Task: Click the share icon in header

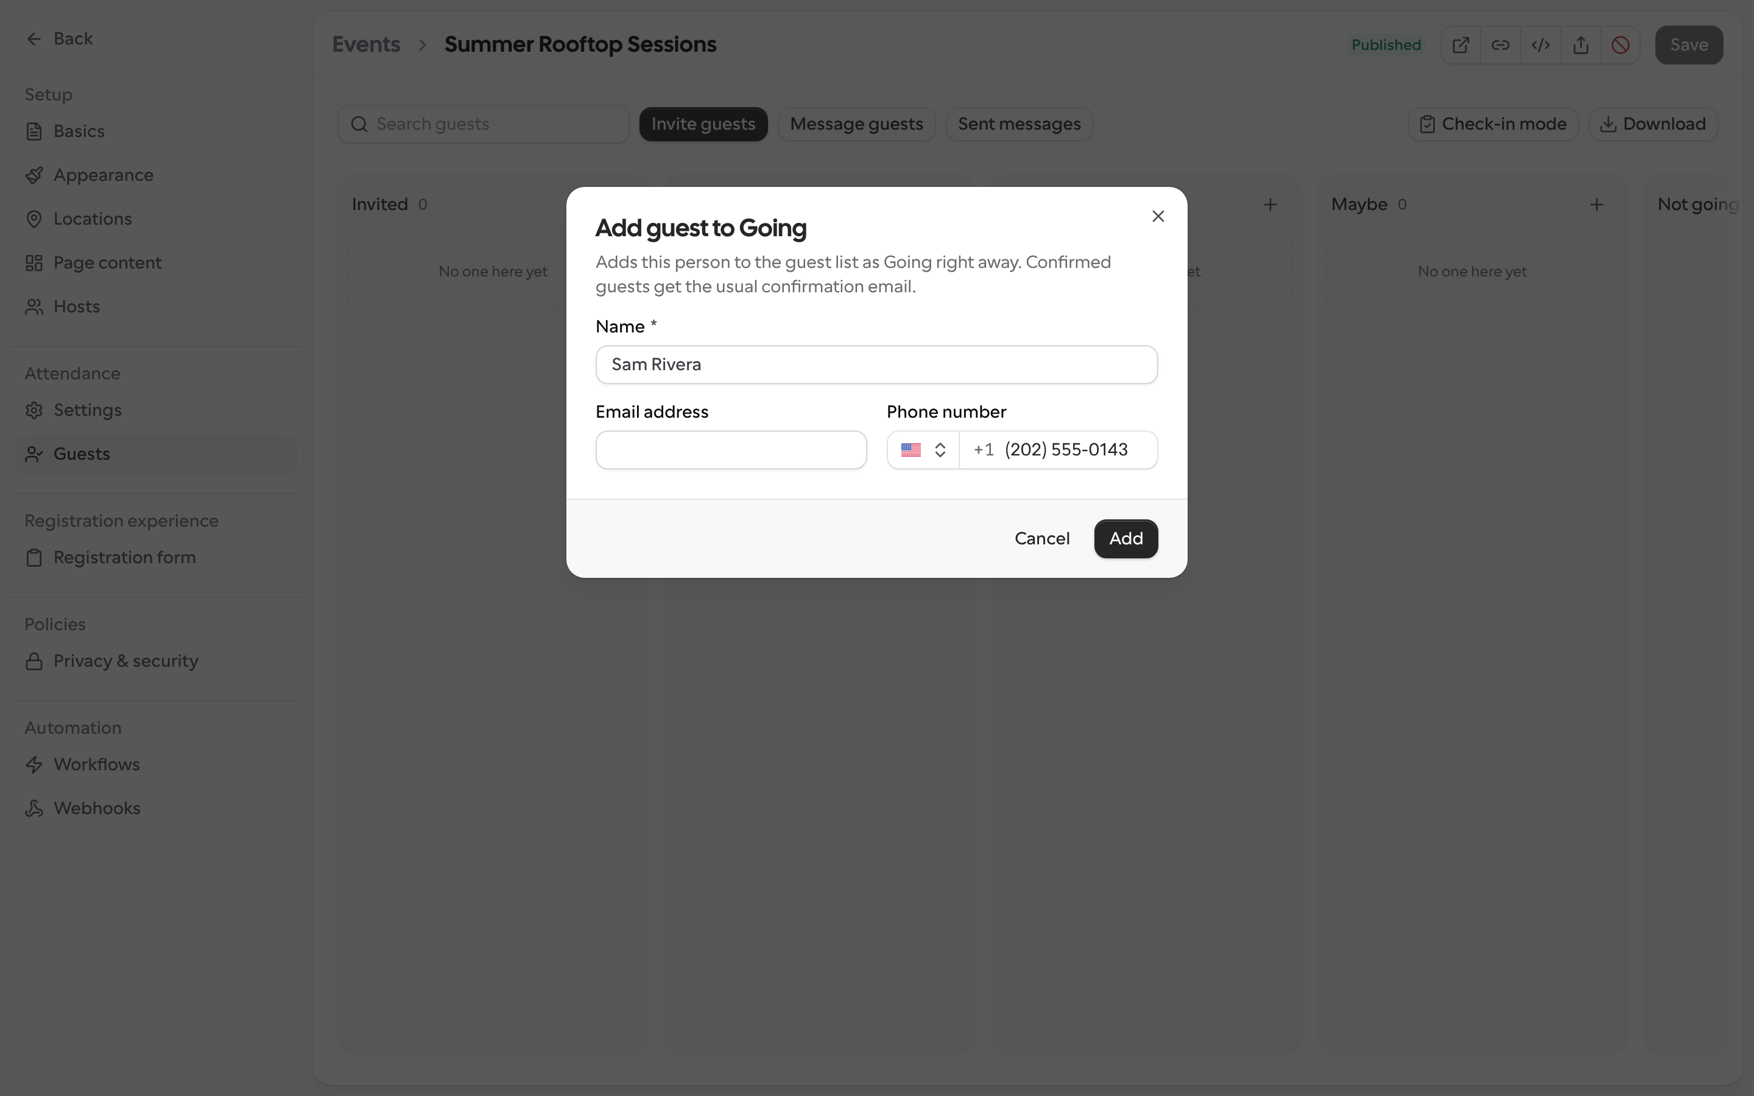Action: [1581, 45]
